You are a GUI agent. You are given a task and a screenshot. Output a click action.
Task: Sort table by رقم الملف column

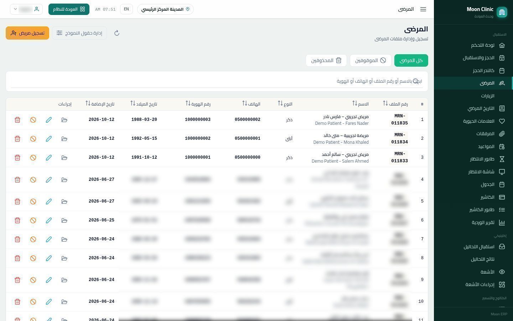coord(385,103)
